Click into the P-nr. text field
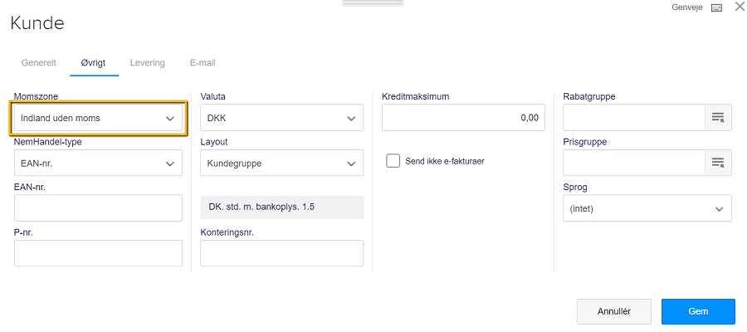Viewport: 747px width, 332px height. (98, 253)
